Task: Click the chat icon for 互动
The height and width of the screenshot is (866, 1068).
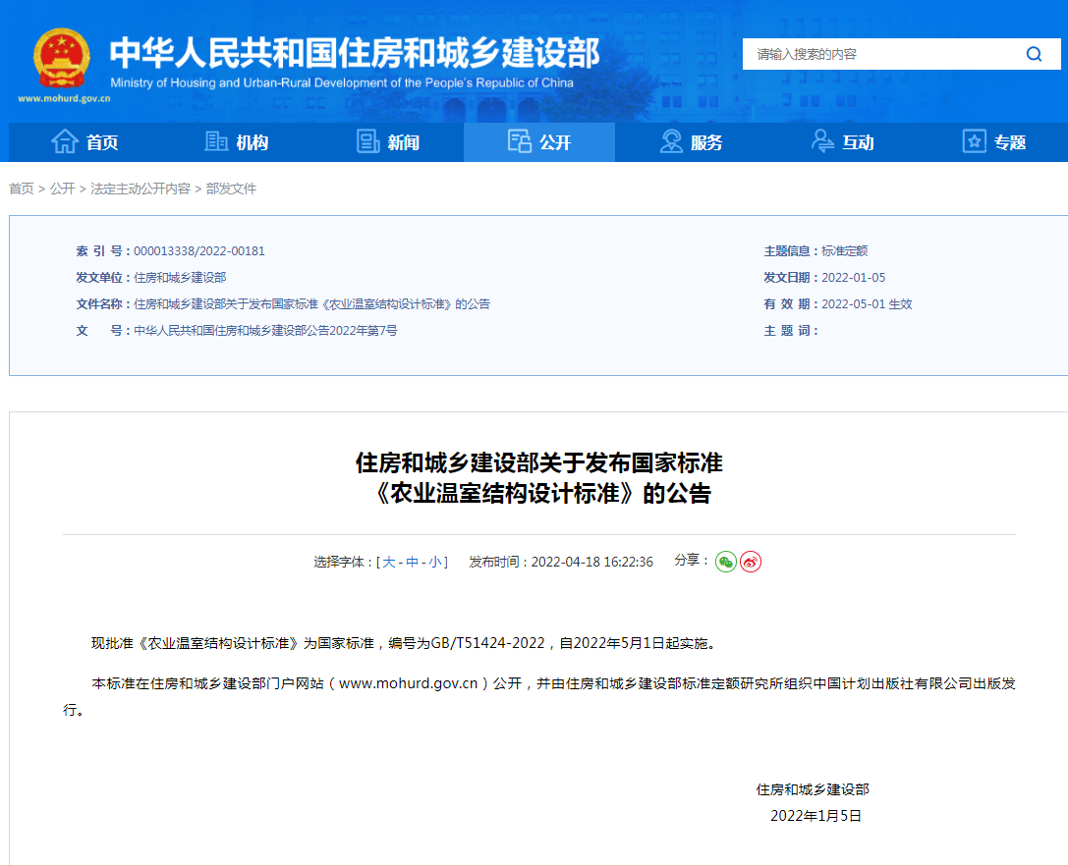Action: tap(823, 142)
